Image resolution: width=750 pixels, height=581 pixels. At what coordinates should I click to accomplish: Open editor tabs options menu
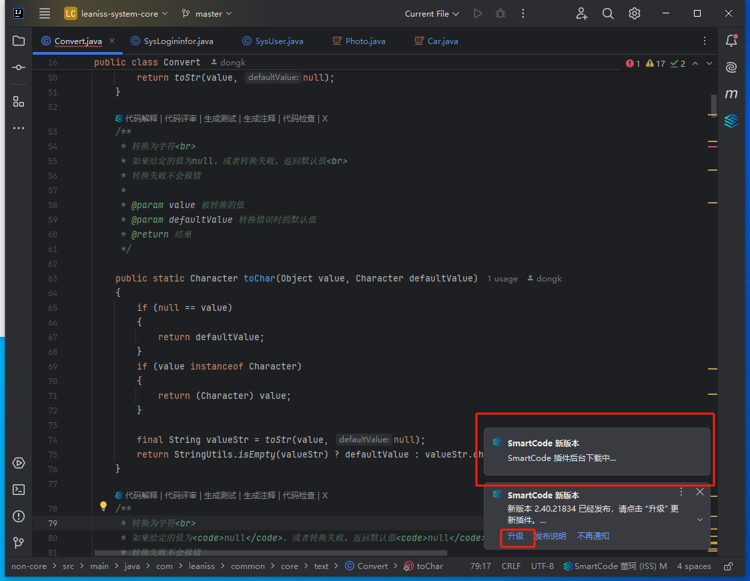click(x=705, y=41)
